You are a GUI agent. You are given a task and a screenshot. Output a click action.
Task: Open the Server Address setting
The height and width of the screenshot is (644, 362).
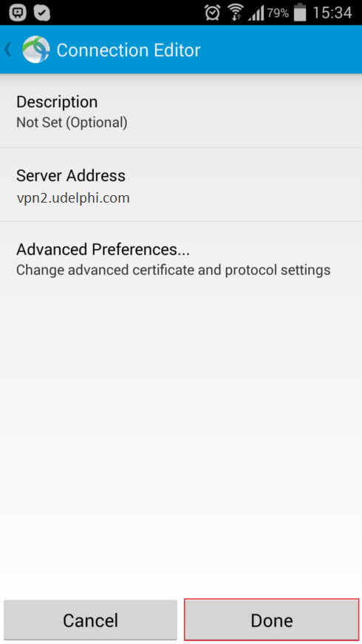coord(181,185)
